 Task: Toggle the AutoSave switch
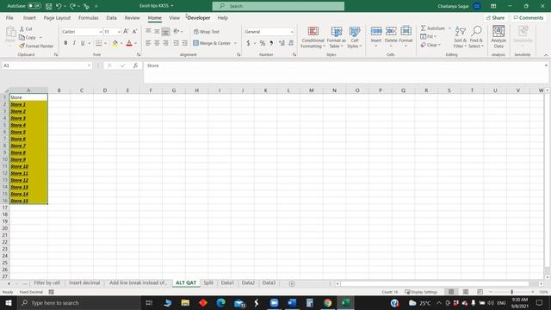pos(34,6)
